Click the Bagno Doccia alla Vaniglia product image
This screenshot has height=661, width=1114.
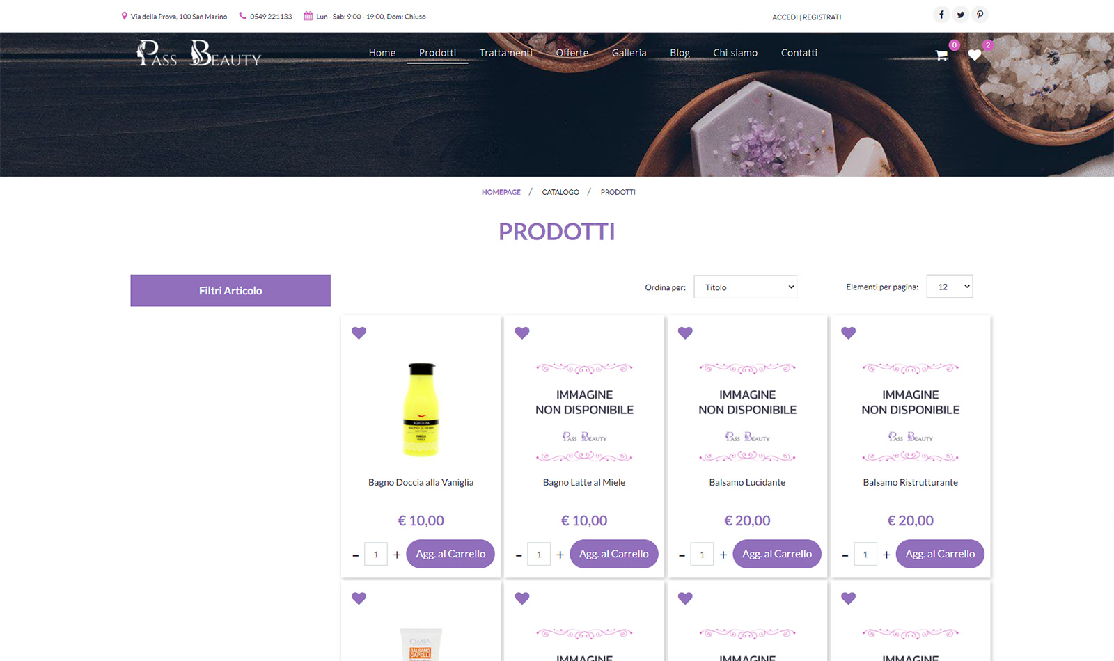click(x=421, y=410)
